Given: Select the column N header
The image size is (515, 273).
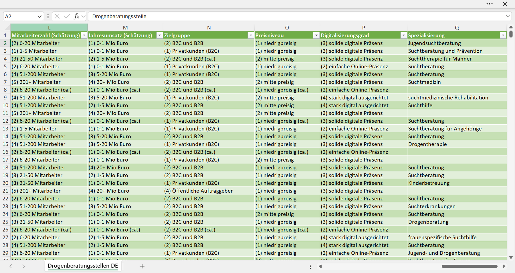Looking at the screenshot, I should click(x=209, y=27).
